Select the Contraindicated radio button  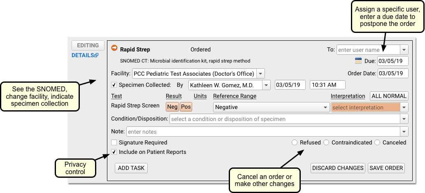point(326,142)
